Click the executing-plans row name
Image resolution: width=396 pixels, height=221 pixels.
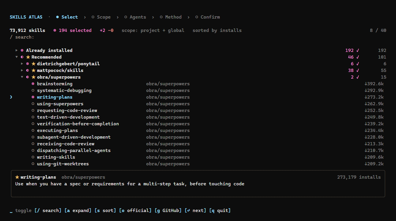[x=57, y=131]
